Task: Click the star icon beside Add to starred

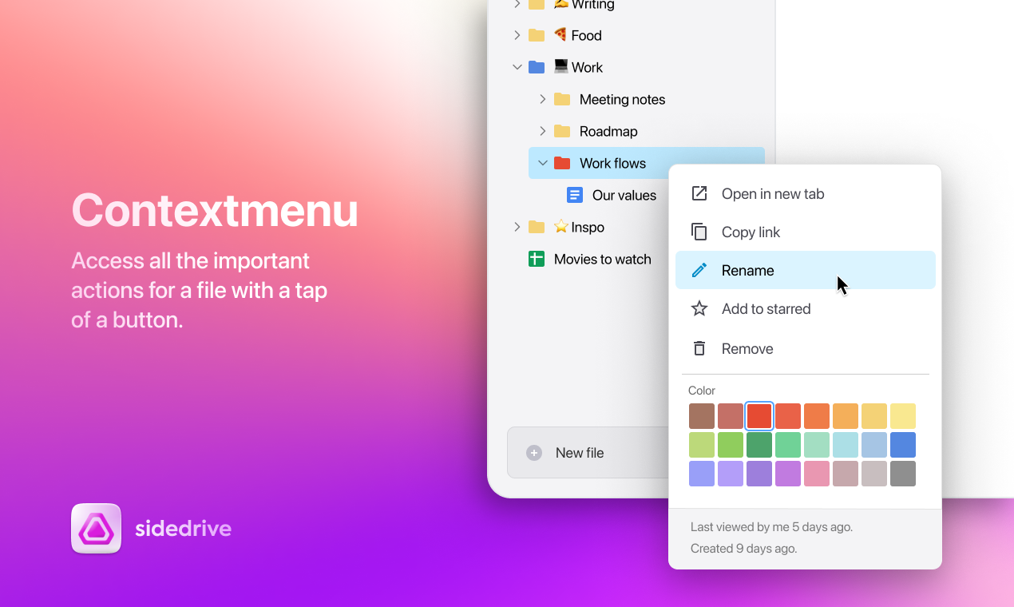Action: (x=699, y=308)
